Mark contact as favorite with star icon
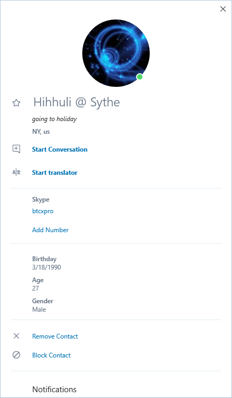The height and width of the screenshot is (398, 232). tap(16, 103)
